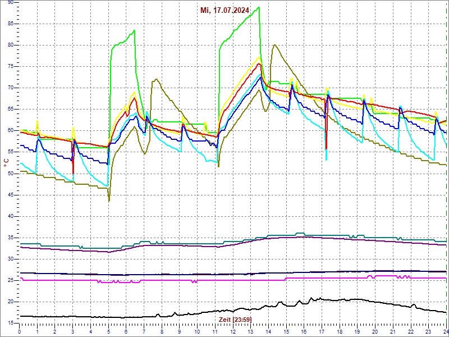This screenshot has width=449, height=337.
Task: Click hour 23 label on the time axis
Action: click(x=429, y=332)
